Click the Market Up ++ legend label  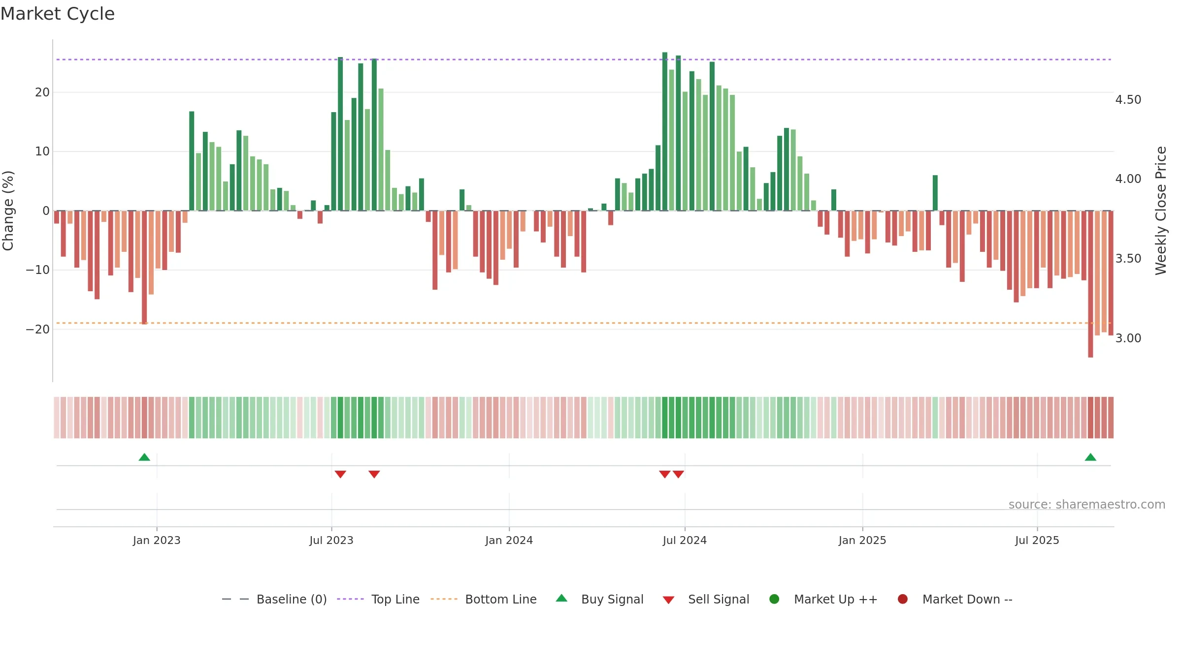pos(836,599)
